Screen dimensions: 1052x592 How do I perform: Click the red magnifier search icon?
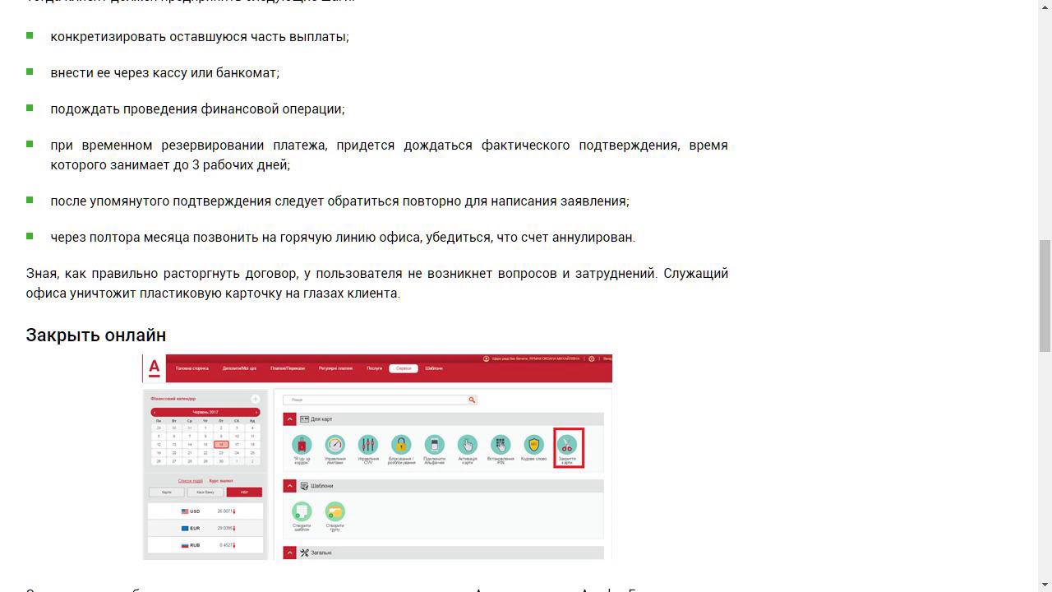(x=472, y=400)
